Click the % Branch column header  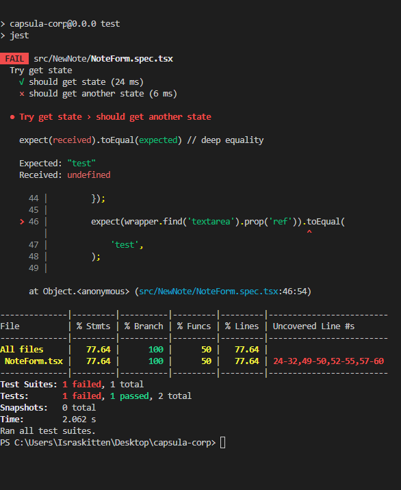(x=144, y=326)
